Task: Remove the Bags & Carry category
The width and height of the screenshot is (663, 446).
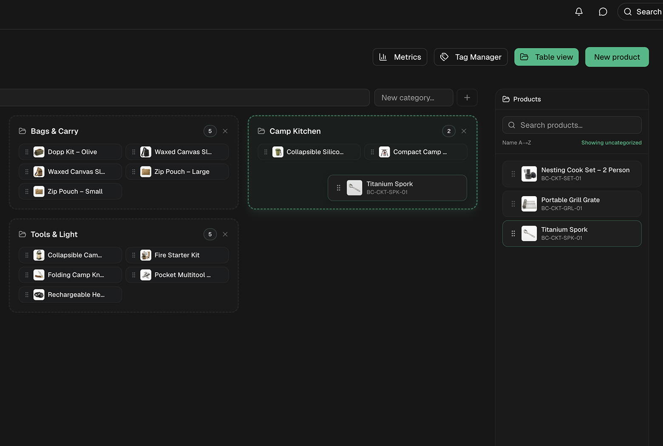Action: pos(225,131)
